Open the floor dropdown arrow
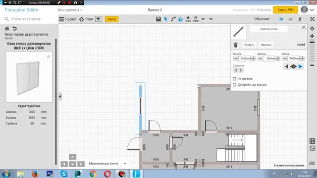The image size is (317, 178). point(98,19)
